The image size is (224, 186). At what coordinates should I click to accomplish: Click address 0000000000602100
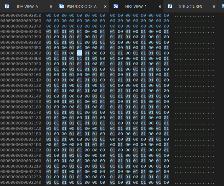pos(21,75)
